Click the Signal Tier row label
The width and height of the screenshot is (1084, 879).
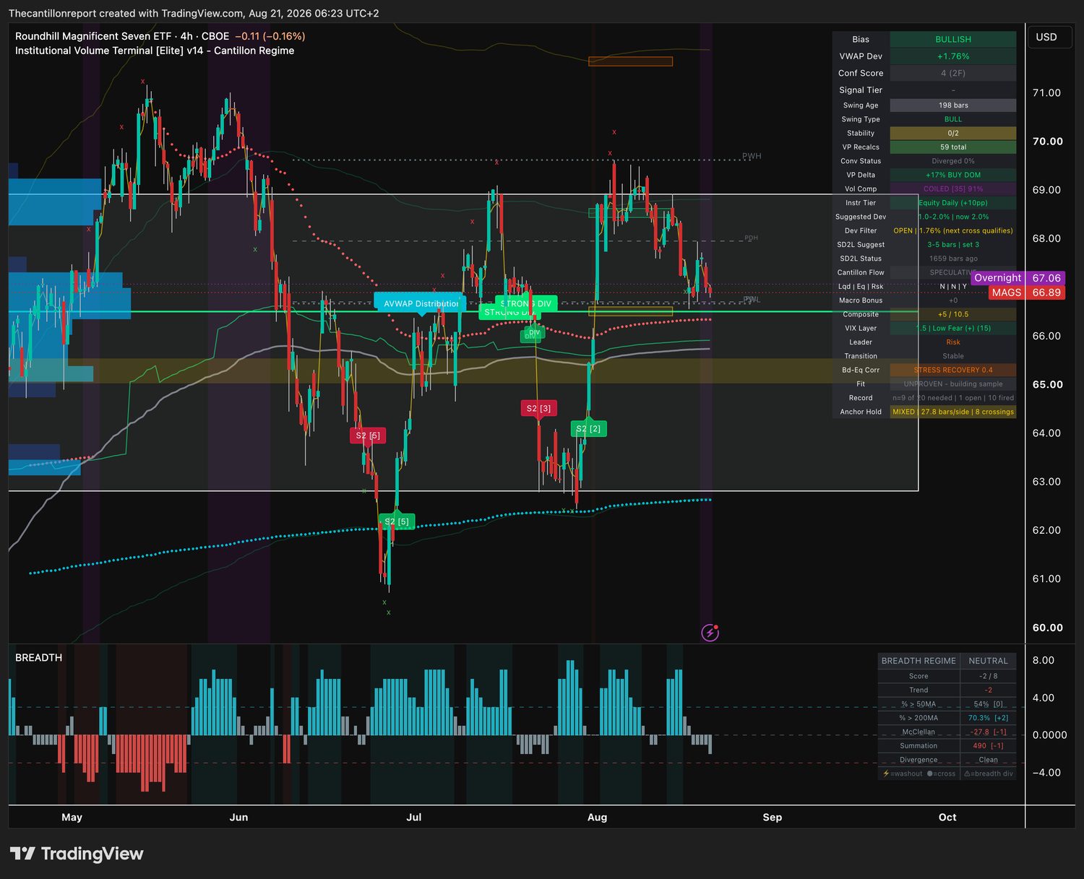861,90
